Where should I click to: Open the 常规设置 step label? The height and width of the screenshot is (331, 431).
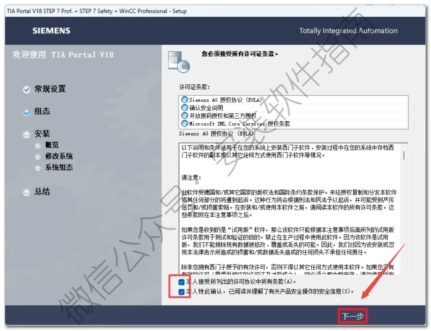pos(50,89)
